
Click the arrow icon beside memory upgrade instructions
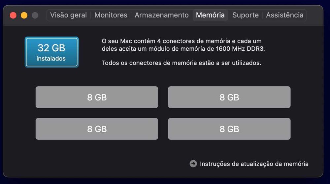click(x=193, y=164)
